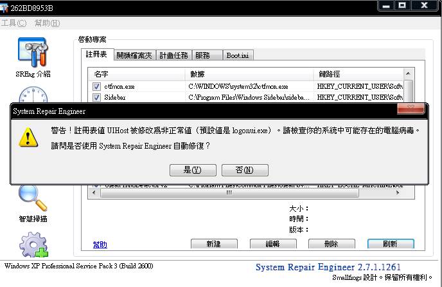Sort by the 名字 column header
The height and width of the screenshot is (287, 442).
pos(137,74)
